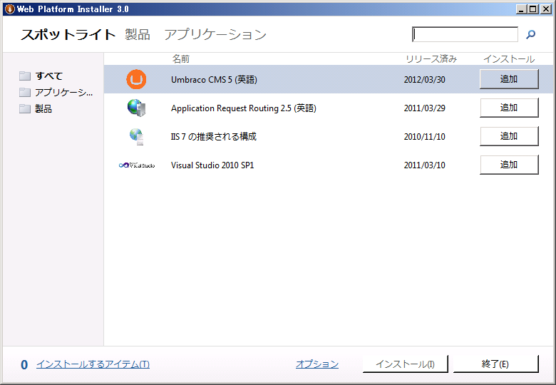Select すべて category in sidebar

[x=49, y=76]
